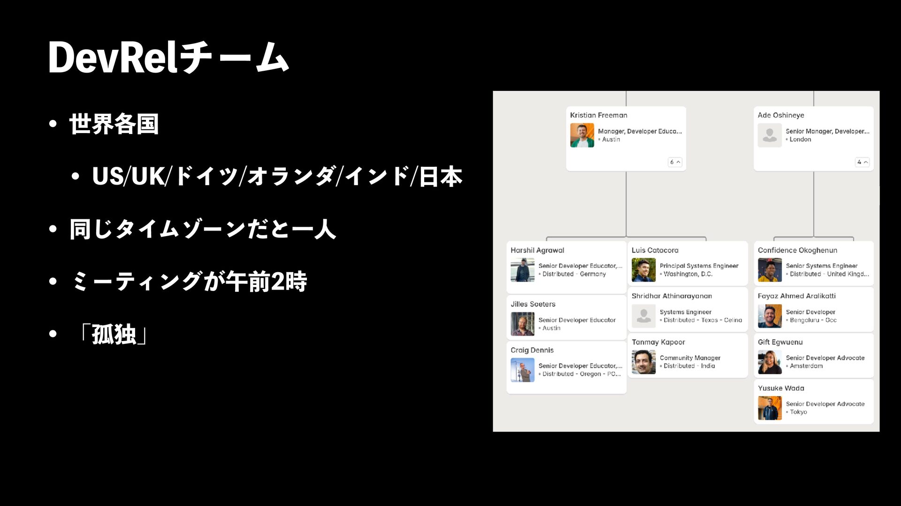
Task: Open the Harshil Agrawal name link
Action: [x=537, y=250]
